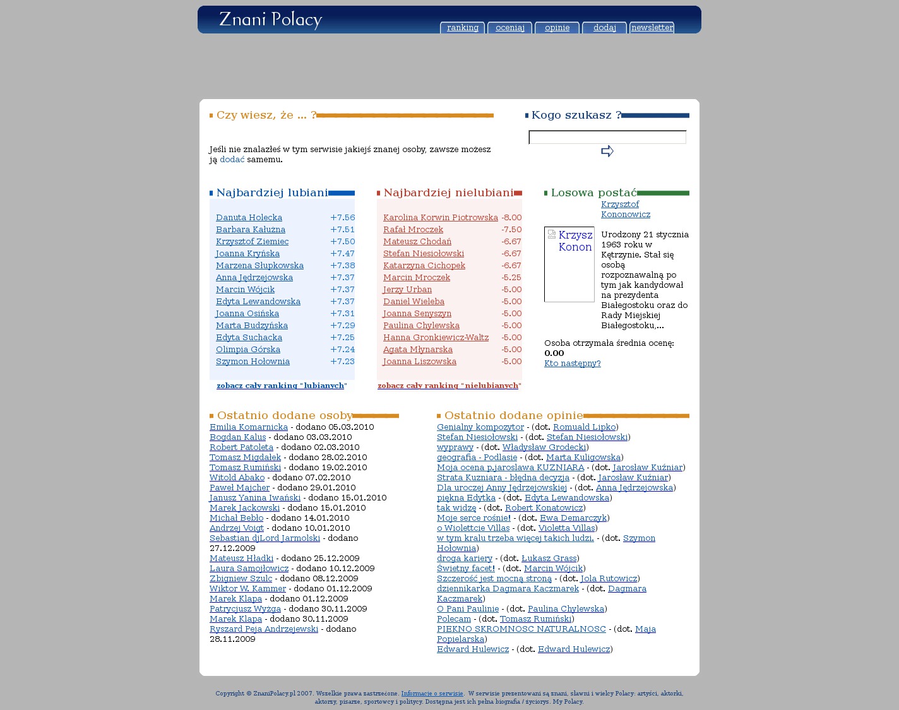Open the newsletter tab

point(652,28)
